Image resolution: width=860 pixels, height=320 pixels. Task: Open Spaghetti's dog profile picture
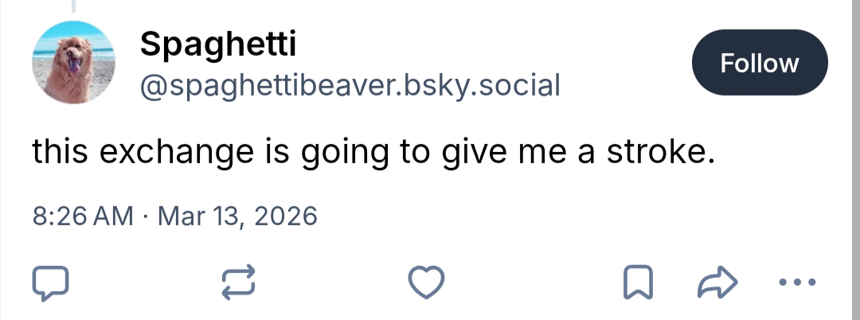74,63
